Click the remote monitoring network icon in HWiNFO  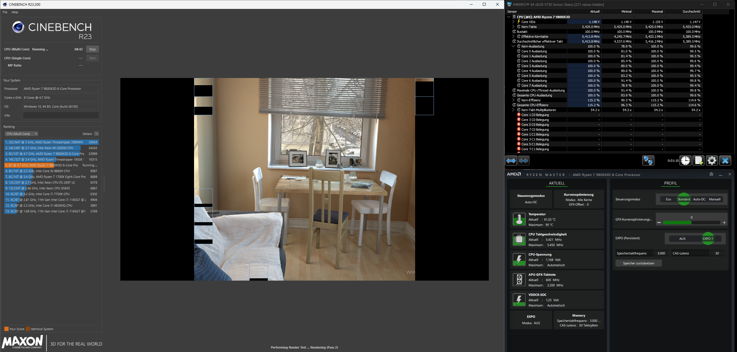[x=648, y=160]
